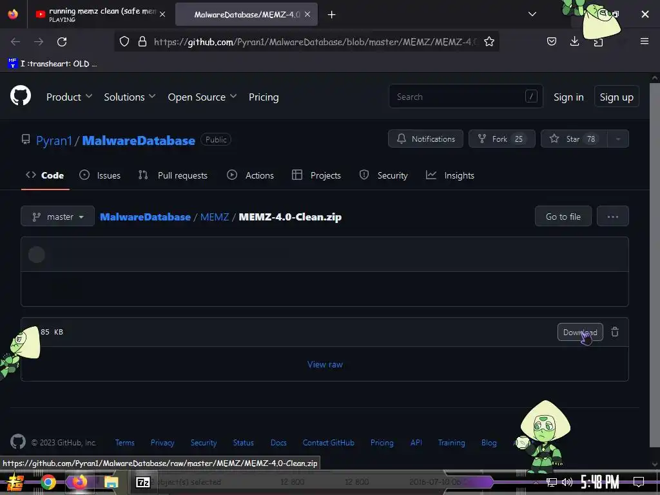Open the Pyran1 owner link
Image resolution: width=660 pixels, height=495 pixels.
point(54,140)
